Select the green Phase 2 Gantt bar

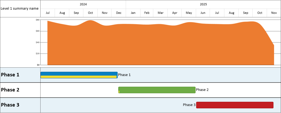[x=157, y=90]
